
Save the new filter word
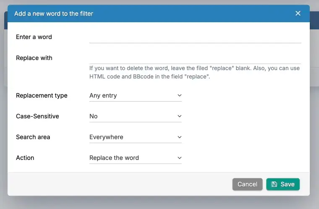(x=283, y=184)
